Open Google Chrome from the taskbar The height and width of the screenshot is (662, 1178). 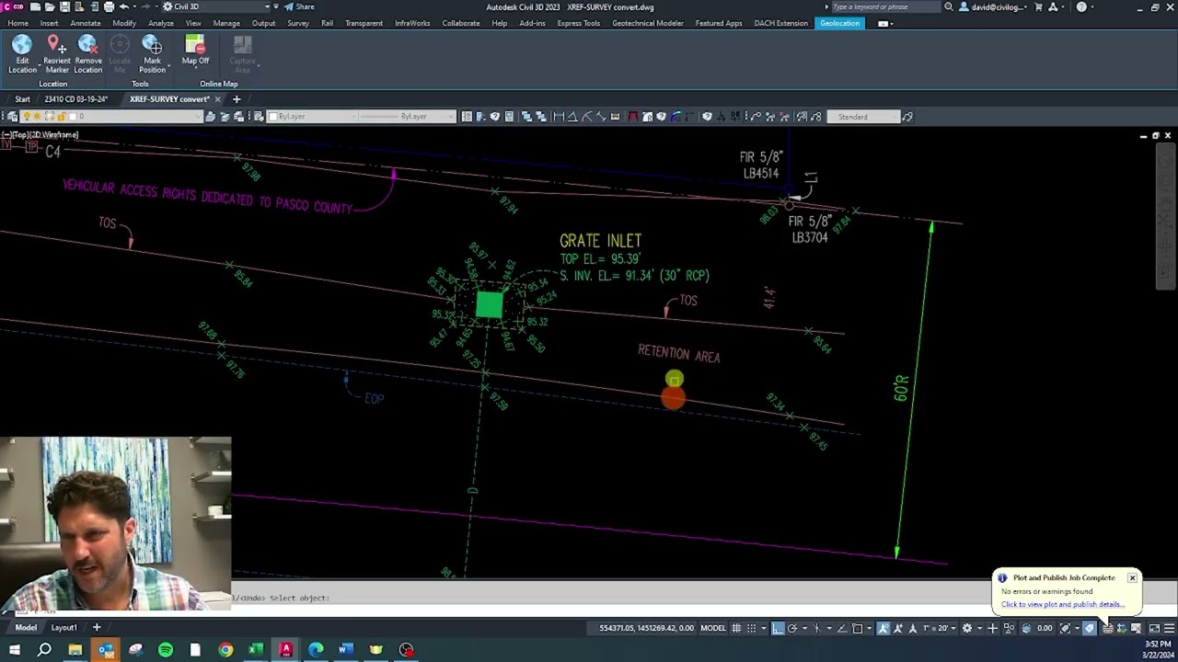tap(225, 650)
